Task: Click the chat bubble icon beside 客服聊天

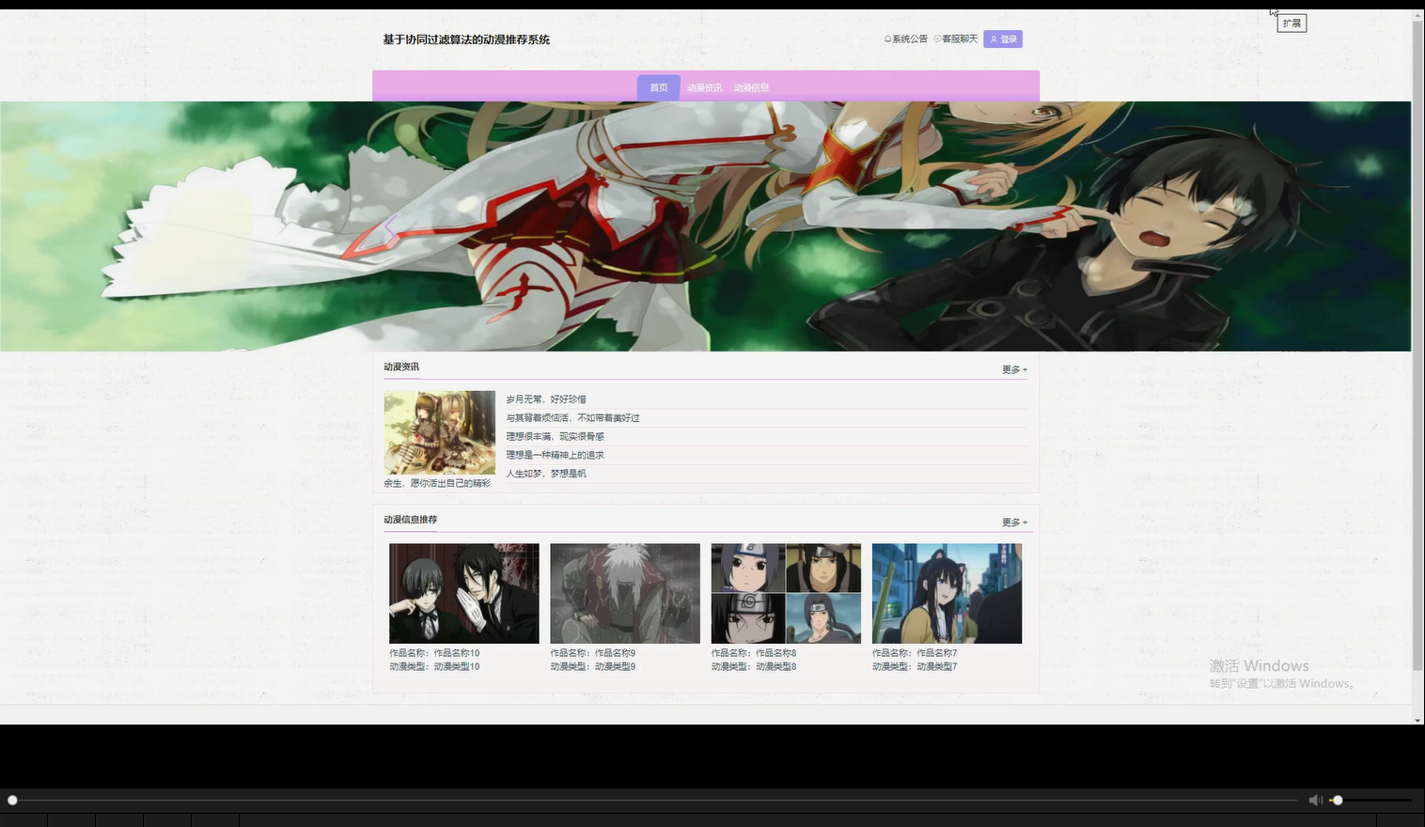Action: [936, 39]
